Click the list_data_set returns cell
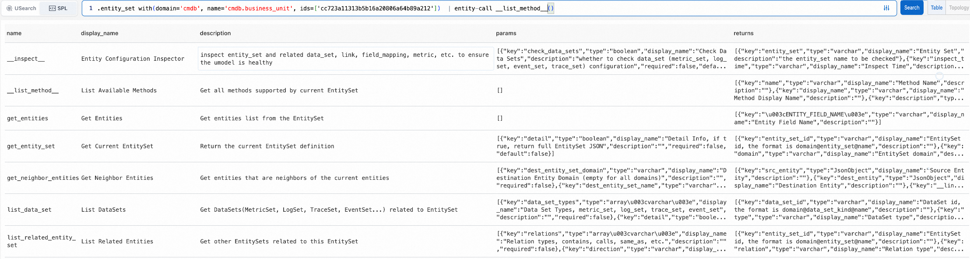Image resolution: width=970 pixels, height=259 pixels. [x=848, y=210]
